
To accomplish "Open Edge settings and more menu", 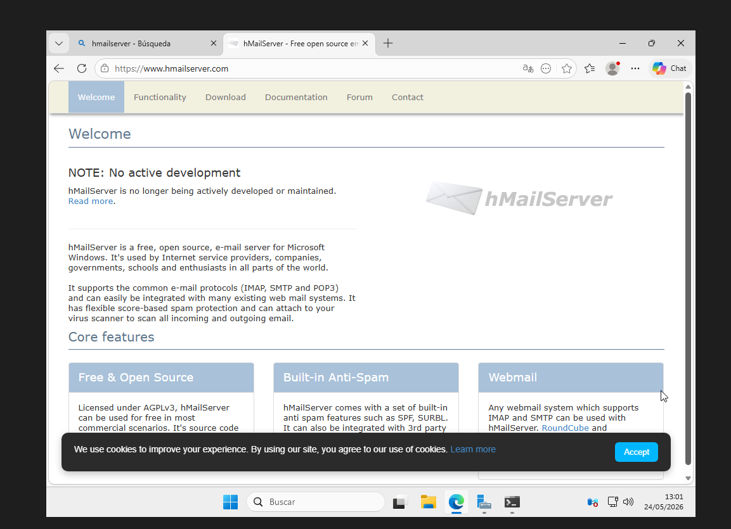I will pyautogui.click(x=635, y=68).
